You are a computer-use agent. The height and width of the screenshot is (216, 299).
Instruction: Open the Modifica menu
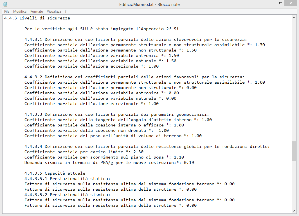[x=20, y=12]
